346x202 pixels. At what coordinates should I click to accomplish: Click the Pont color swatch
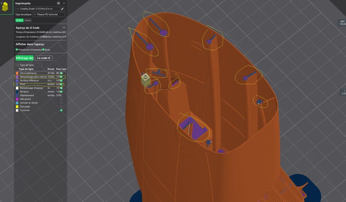pyautogui.click(x=17, y=84)
